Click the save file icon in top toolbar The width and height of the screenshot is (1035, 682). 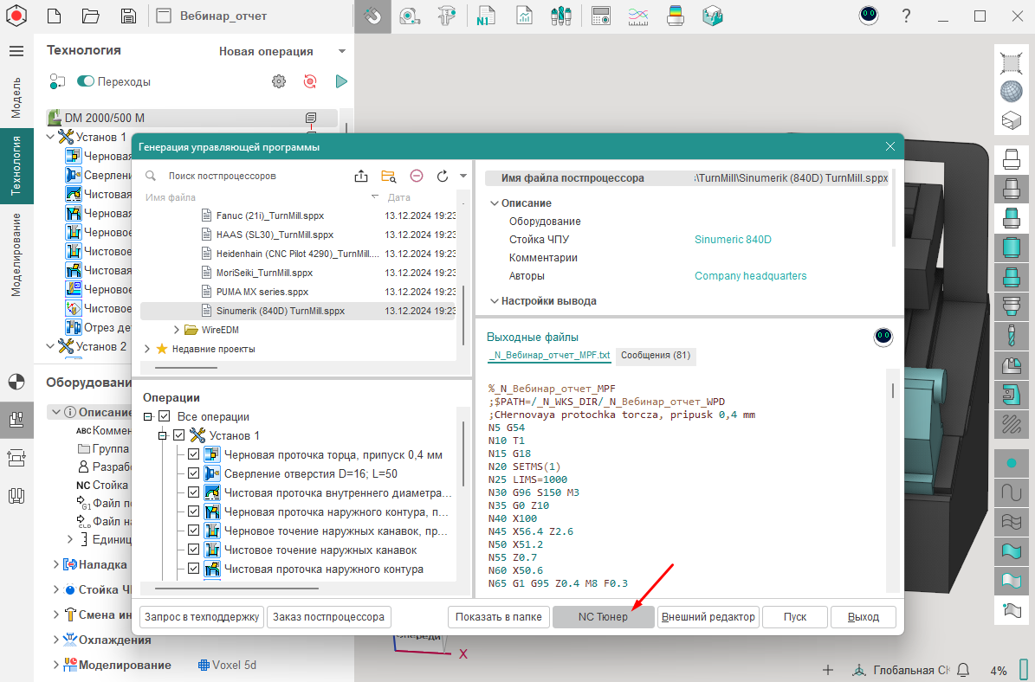(128, 16)
